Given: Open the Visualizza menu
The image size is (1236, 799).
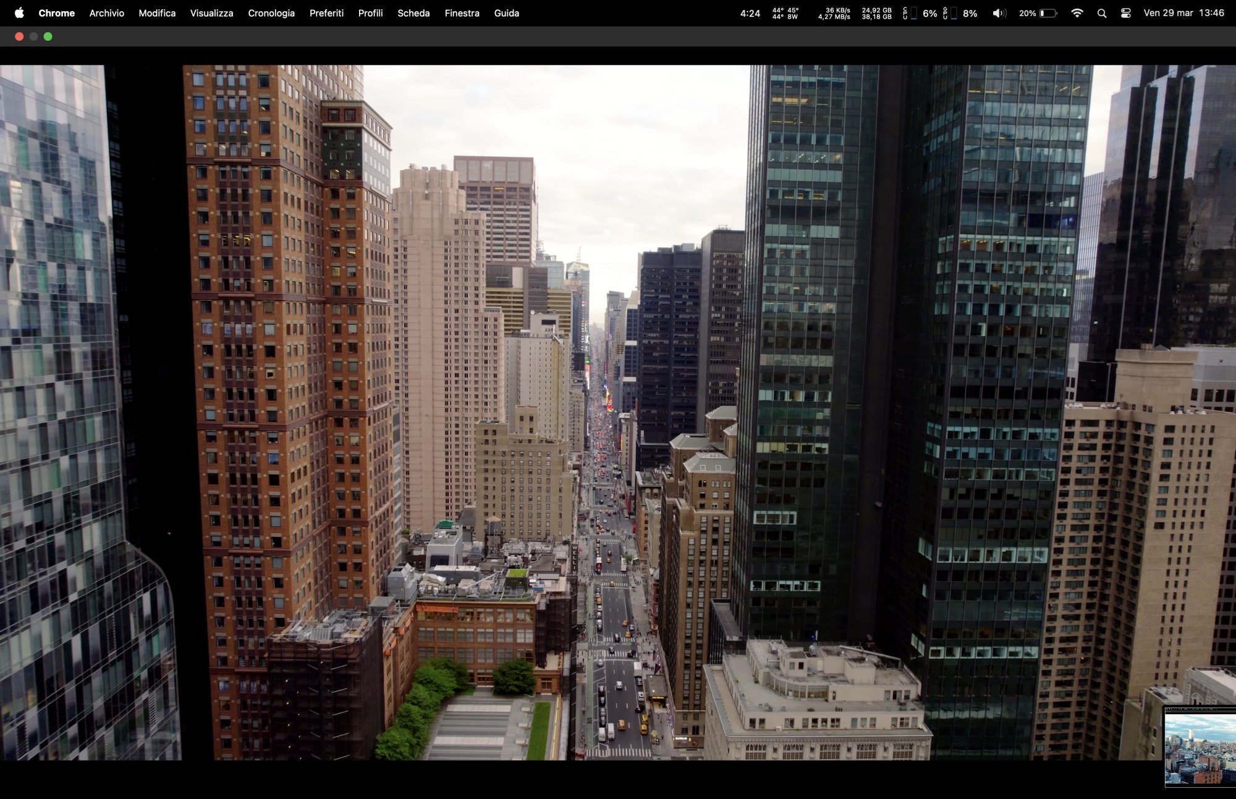Looking at the screenshot, I should 211,13.
